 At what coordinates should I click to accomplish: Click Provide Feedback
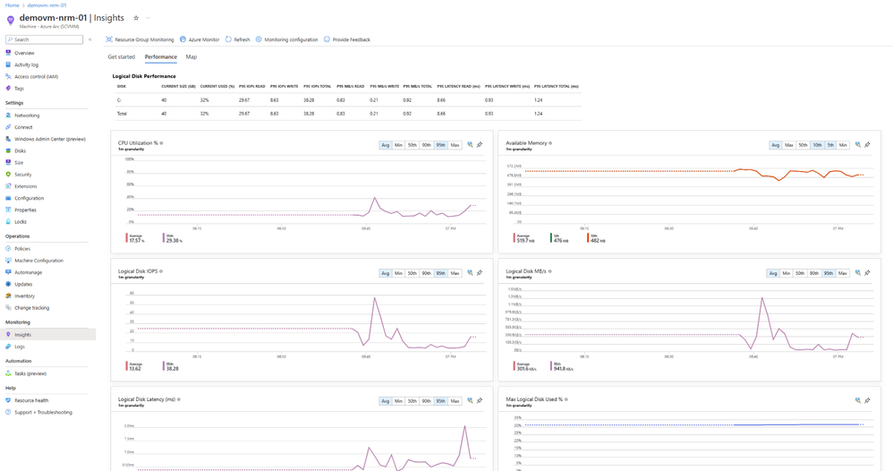347,40
